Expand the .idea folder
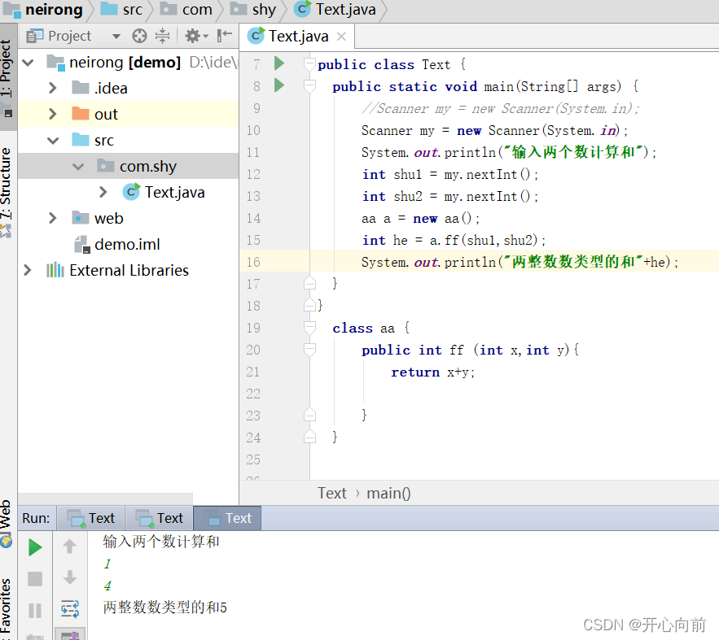The height and width of the screenshot is (640, 719). click(x=53, y=88)
